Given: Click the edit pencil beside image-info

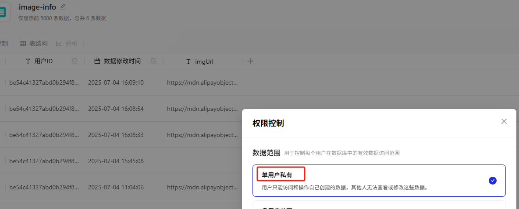Looking at the screenshot, I should pos(63,7).
